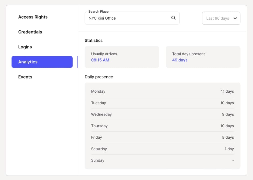The image size is (253, 180).
Task: Click the Daily presence heading
Action: click(99, 77)
